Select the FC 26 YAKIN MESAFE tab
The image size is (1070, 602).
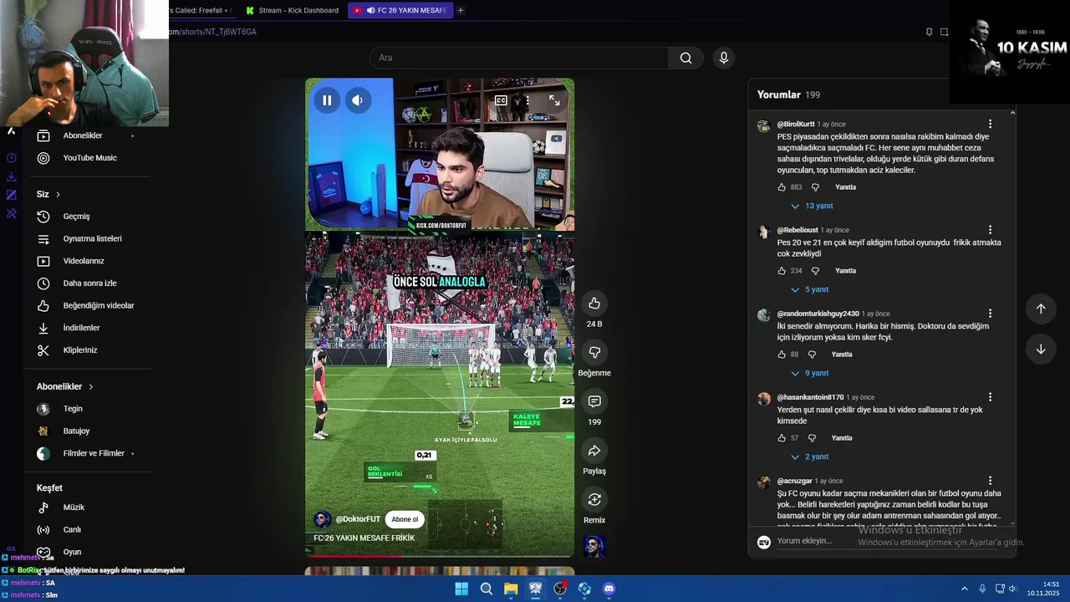click(x=400, y=10)
